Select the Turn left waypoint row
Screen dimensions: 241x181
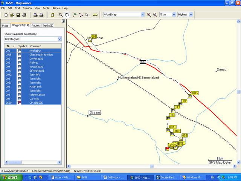click(33, 75)
